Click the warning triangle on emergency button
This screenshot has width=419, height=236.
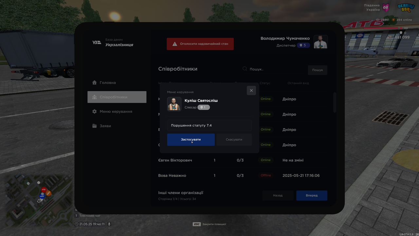(x=175, y=44)
